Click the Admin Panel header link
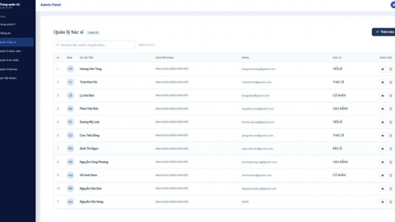 [x=51, y=5]
